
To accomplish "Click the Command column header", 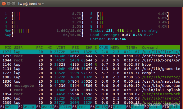I will pos(150,48).
